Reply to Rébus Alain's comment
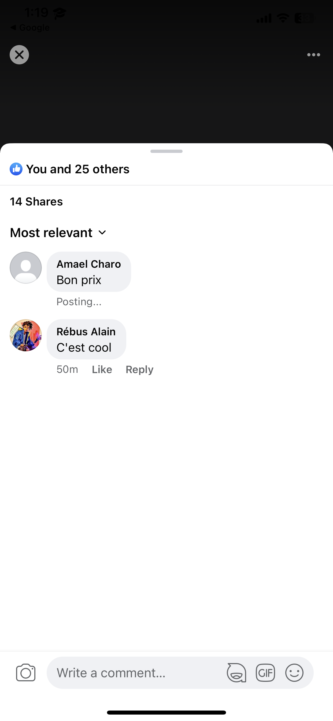 point(139,369)
